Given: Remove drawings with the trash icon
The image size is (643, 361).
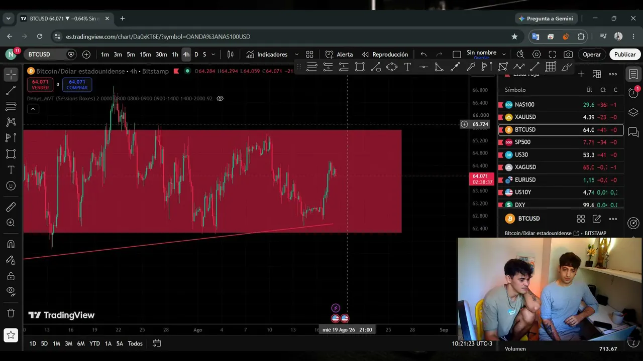Looking at the screenshot, I should tap(11, 313).
